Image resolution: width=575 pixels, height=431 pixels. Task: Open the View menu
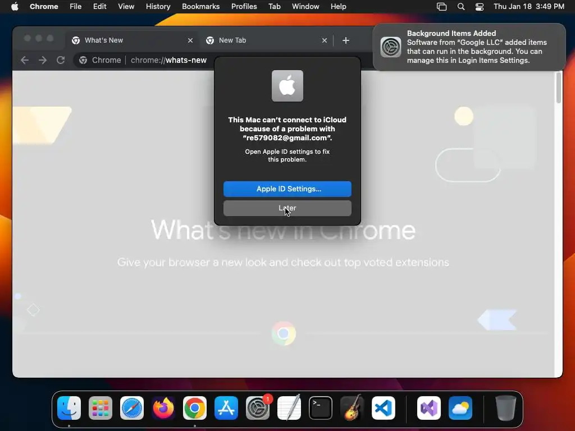click(x=126, y=7)
